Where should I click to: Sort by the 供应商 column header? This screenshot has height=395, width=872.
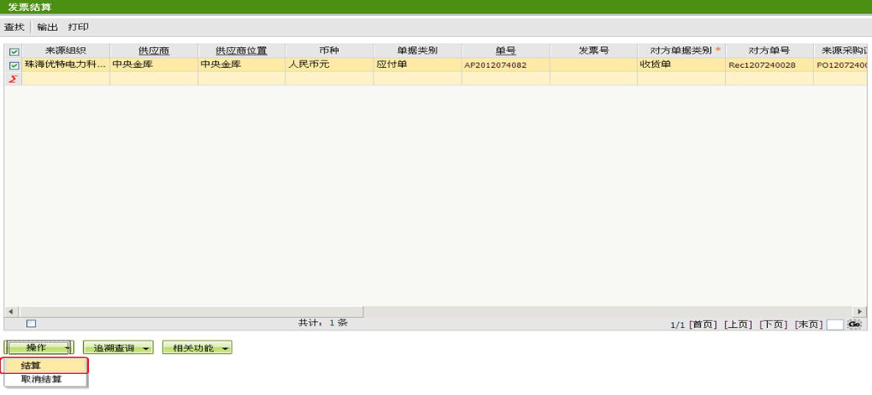pos(154,50)
